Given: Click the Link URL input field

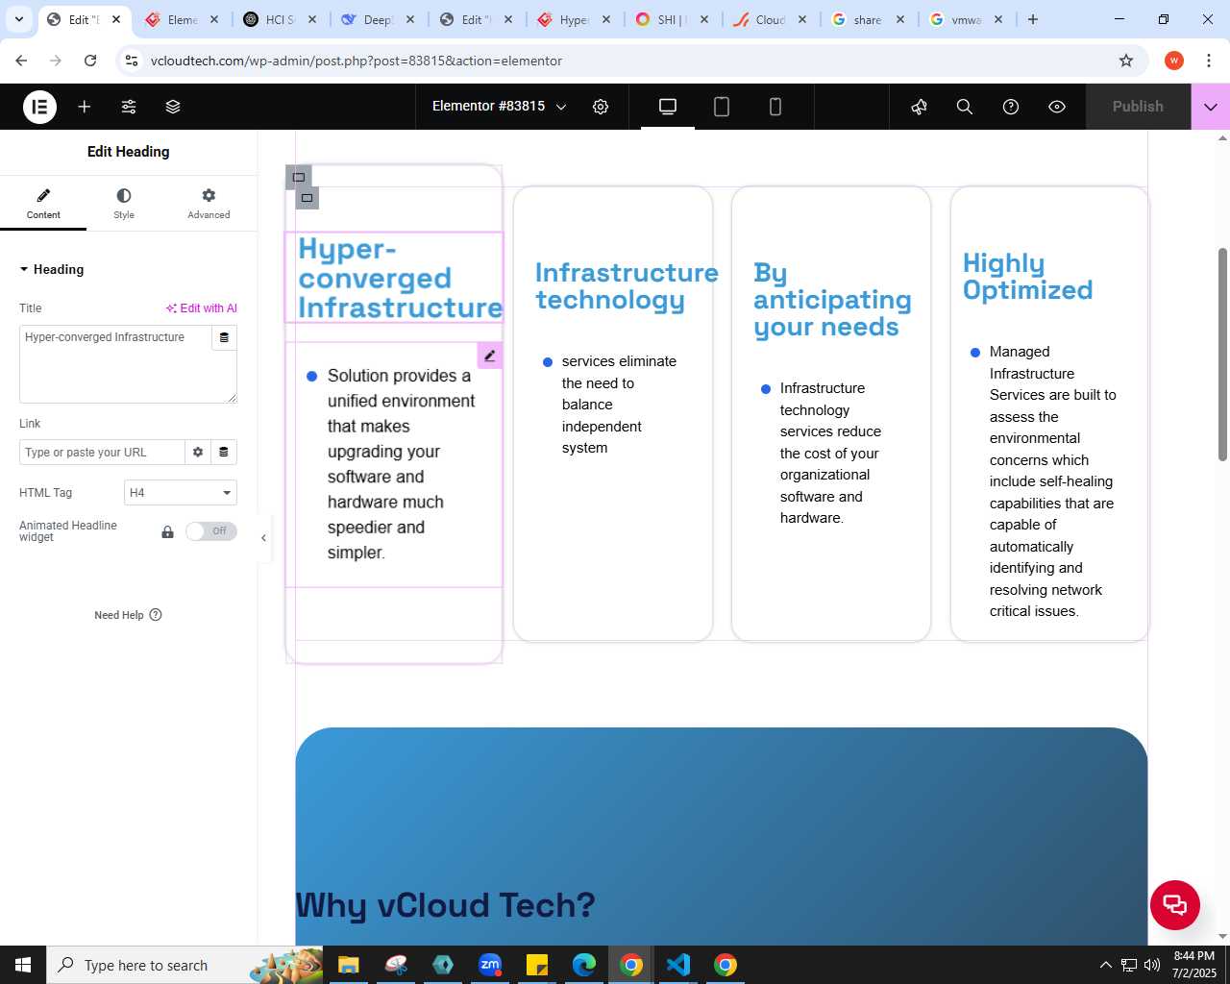Looking at the screenshot, I should (x=102, y=453).
